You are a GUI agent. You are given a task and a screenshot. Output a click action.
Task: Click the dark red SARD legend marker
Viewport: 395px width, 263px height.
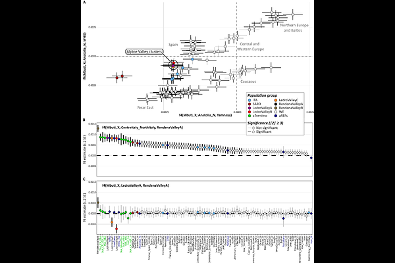249,104
